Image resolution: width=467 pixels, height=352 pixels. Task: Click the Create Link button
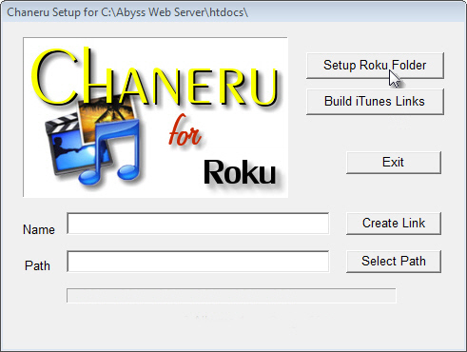click(x=394, y=224)
